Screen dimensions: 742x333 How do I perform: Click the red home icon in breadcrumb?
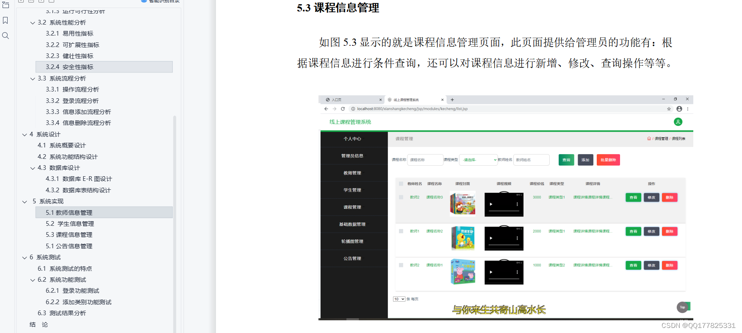[649, 139]
